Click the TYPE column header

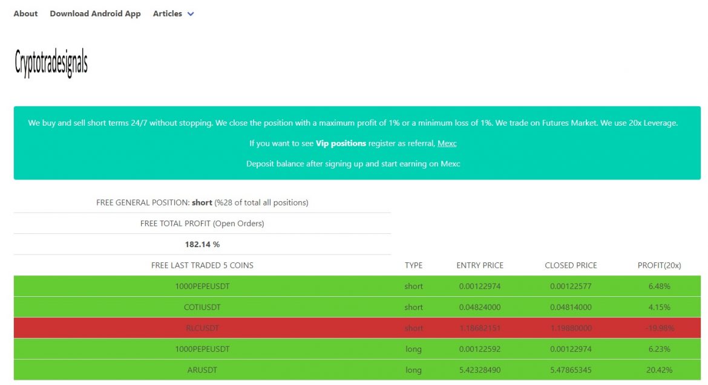pos(413,265)
